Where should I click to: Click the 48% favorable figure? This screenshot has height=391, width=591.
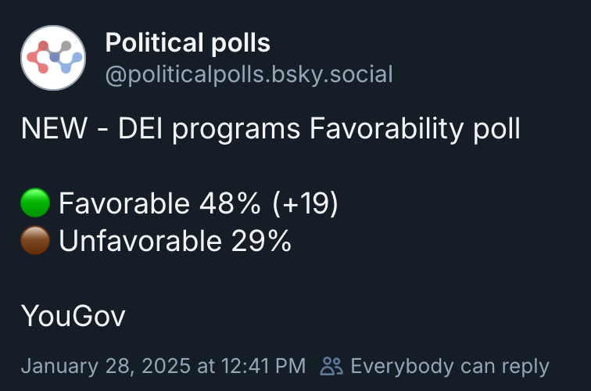pyautogui.click(x=230, y=203)
